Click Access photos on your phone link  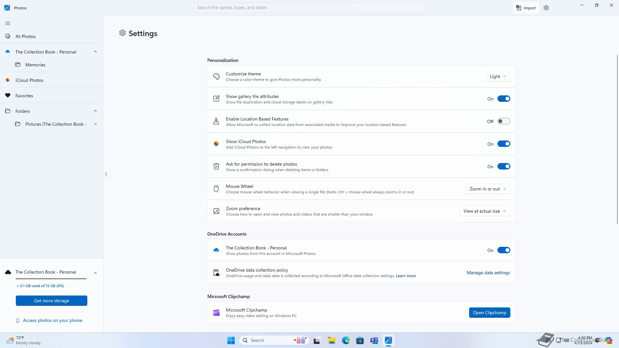(53, 320)
